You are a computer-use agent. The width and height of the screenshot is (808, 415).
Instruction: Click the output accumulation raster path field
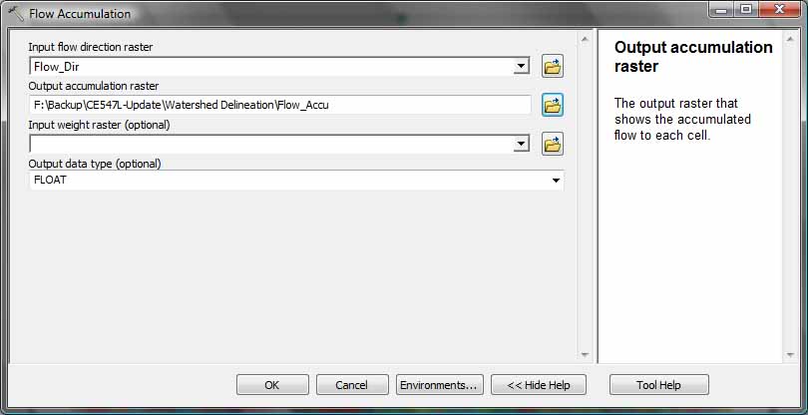[x=280, y=105]
